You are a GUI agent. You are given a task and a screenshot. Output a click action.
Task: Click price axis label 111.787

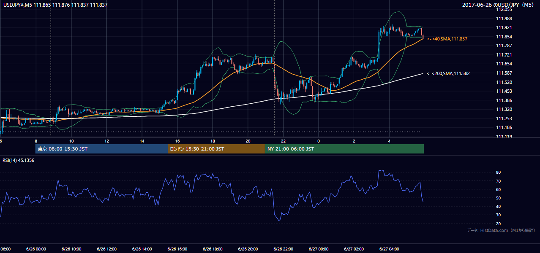pyautogui.click(x=504, y=46)
